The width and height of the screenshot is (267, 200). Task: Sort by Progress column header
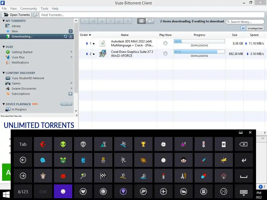[x=199, y=35]
